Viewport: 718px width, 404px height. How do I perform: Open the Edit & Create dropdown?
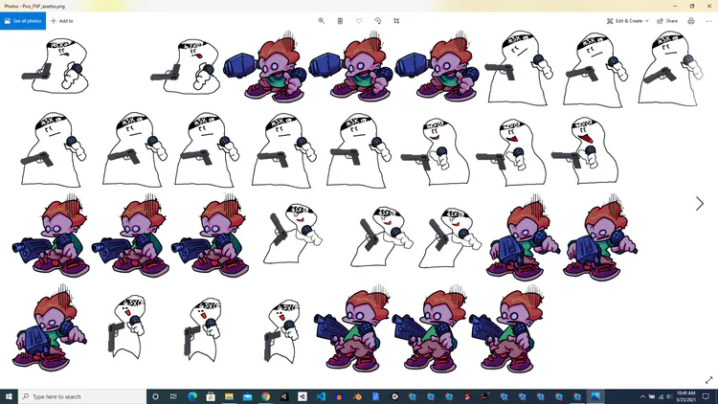click(627, 21)
